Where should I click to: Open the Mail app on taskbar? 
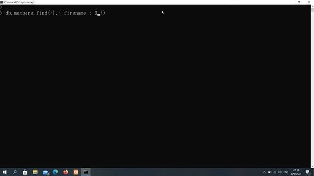click(x=46, y=172)
